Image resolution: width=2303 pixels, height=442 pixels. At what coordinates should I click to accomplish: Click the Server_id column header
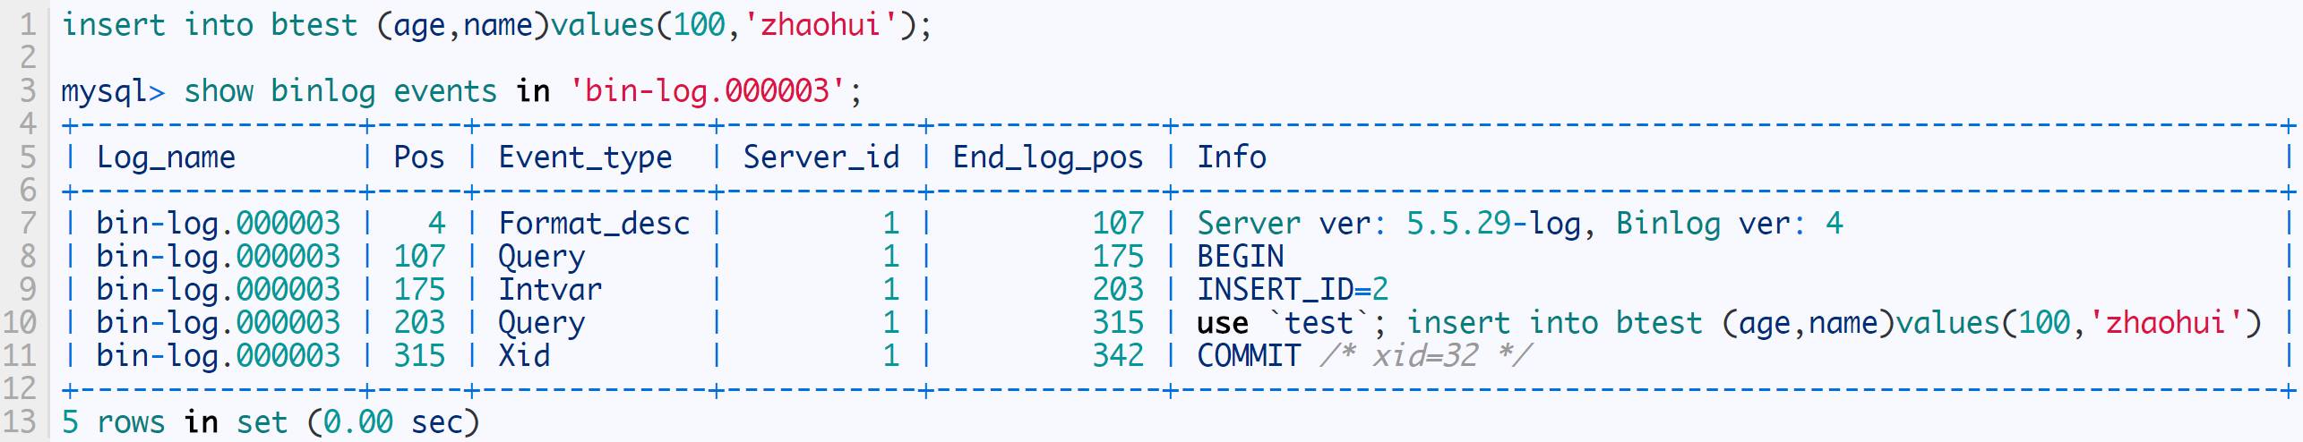tap(821, 157)
